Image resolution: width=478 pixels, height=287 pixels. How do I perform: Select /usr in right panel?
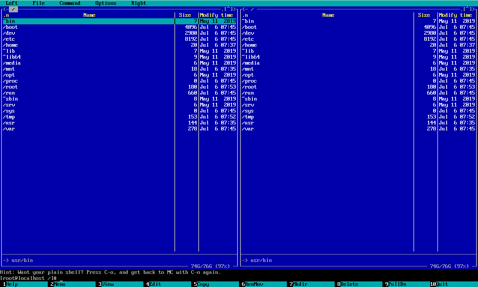(x=358, y=123)
